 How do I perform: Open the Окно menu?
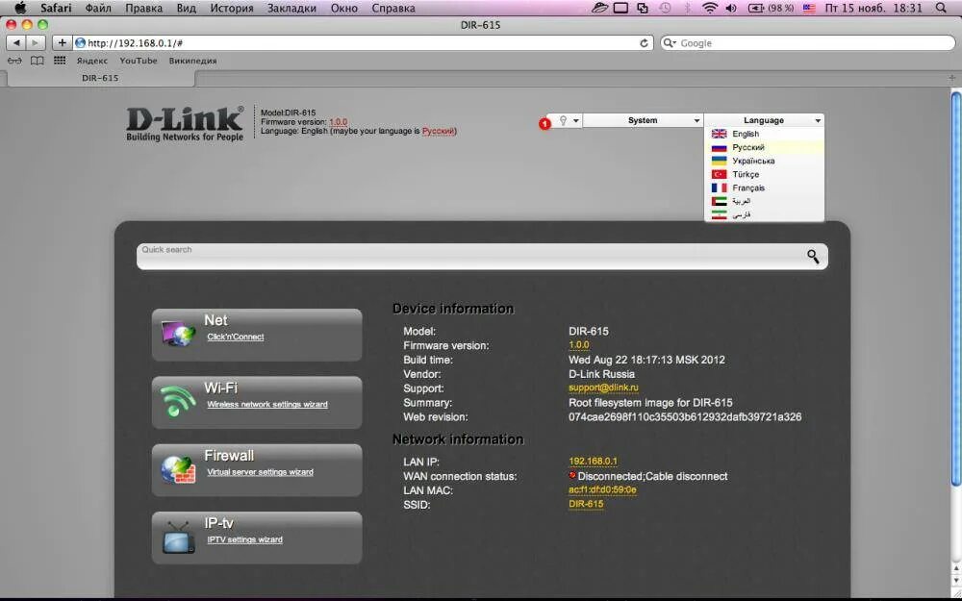coord(344,8)
